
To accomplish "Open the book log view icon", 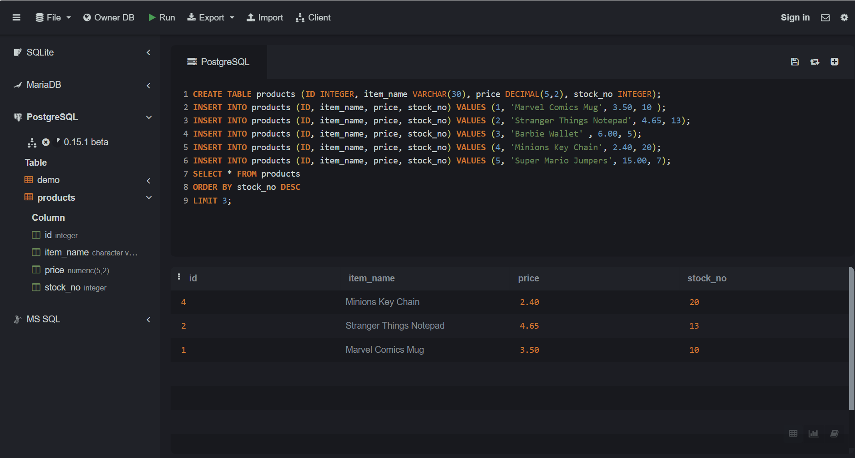I will (834, 433).
